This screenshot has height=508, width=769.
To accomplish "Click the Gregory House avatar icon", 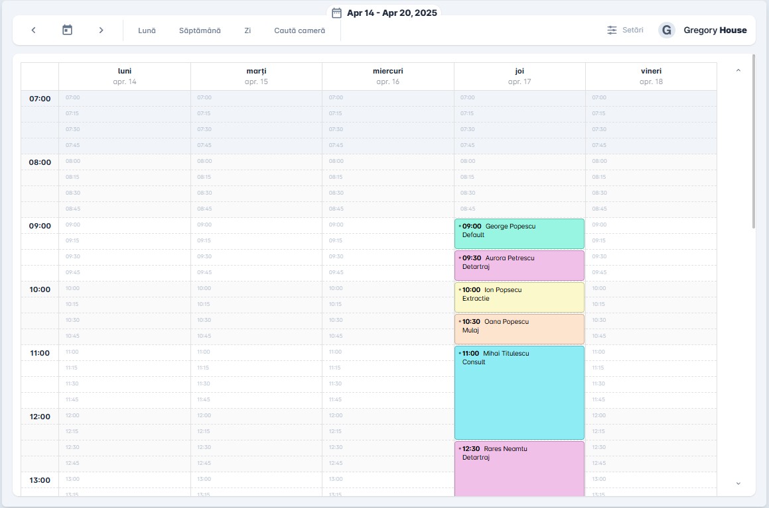I will point(667,30).
